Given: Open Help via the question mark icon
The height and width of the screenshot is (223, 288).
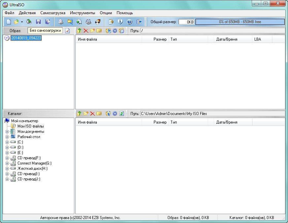Looking at the screenshot, I should [x=129, y=22].
